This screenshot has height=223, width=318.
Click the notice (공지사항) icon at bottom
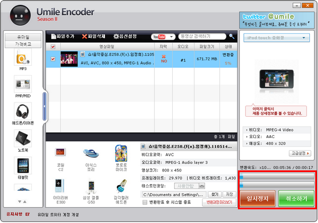pyautogui.click(x=28, y=214)
